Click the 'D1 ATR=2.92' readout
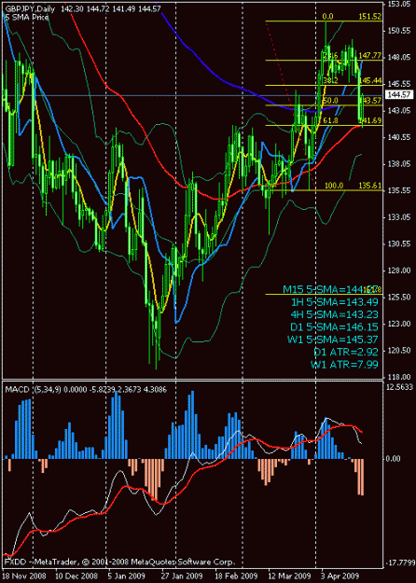The width and height of the screenshot is (416, 583). pyautogui.click(x=346, y=352)
